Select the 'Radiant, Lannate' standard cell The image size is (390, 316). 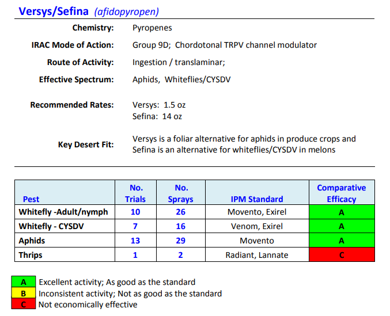257,255
